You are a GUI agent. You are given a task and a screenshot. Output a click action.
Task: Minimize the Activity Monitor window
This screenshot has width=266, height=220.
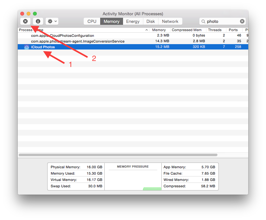pos(29,14)
